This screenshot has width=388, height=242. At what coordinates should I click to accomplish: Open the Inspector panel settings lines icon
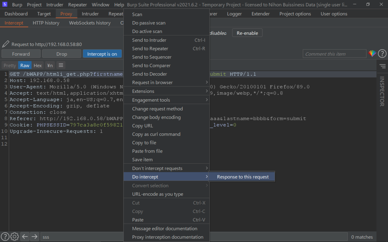pos(383,66)
